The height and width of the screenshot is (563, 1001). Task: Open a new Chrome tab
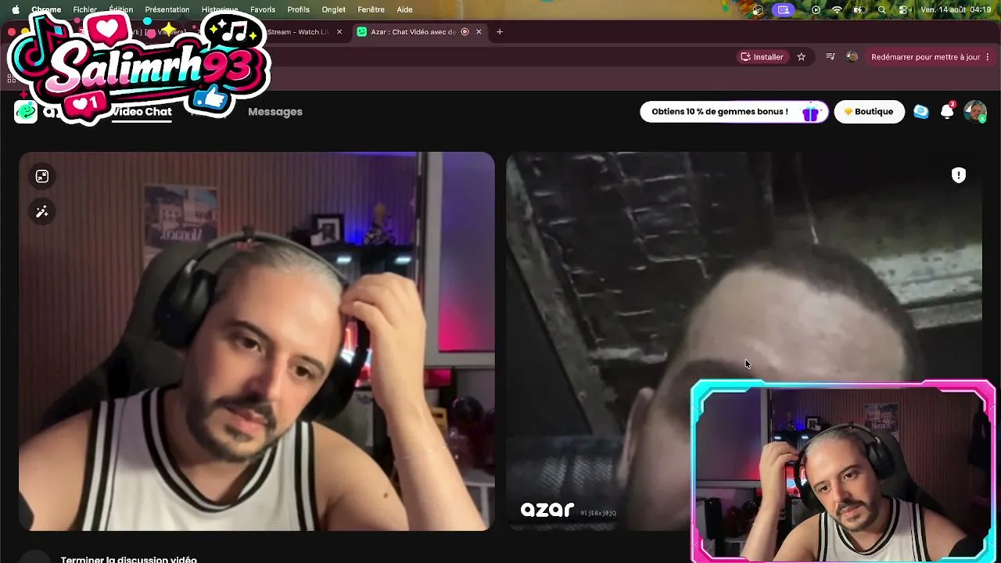tap(500, 32)
